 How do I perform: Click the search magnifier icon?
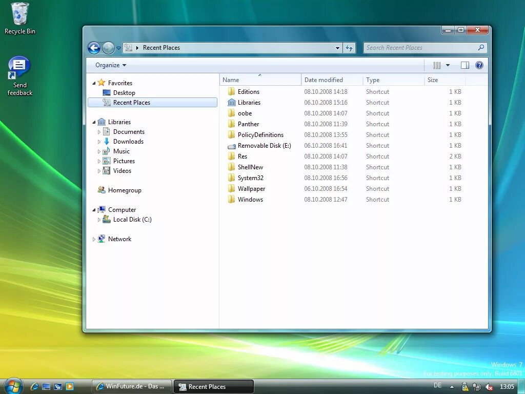coord(481,48)
